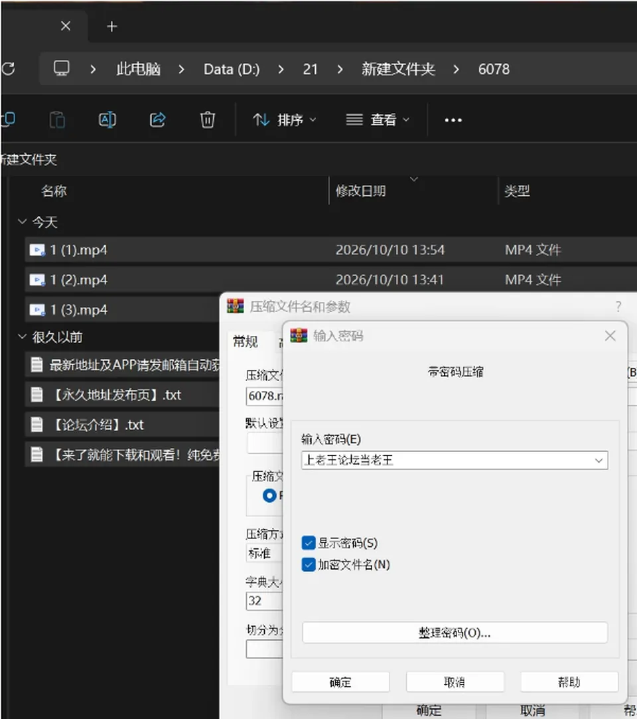The image size is (637, 719).
Task: Uncheck the 加密文件名(N) checkbox
Action: [x=309, y=564]
